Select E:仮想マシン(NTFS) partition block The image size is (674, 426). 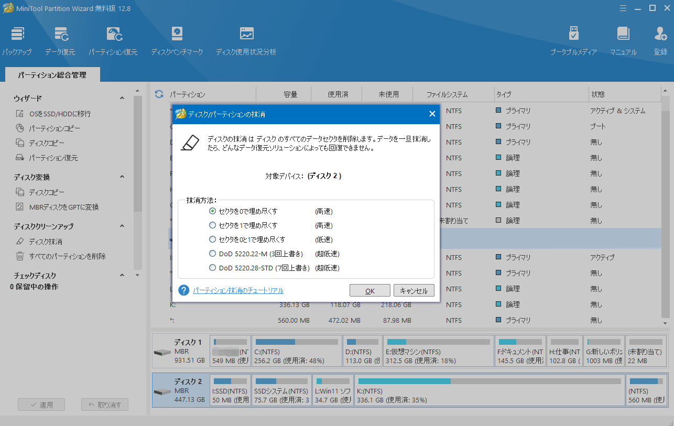[x=439, y=351]
